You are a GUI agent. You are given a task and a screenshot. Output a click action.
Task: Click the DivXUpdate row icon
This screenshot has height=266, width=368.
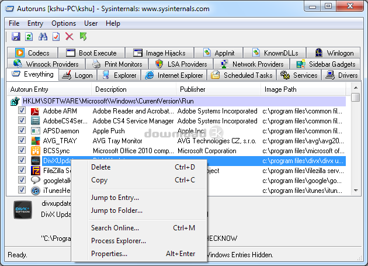pyautogui.click(x=35, y=161)
